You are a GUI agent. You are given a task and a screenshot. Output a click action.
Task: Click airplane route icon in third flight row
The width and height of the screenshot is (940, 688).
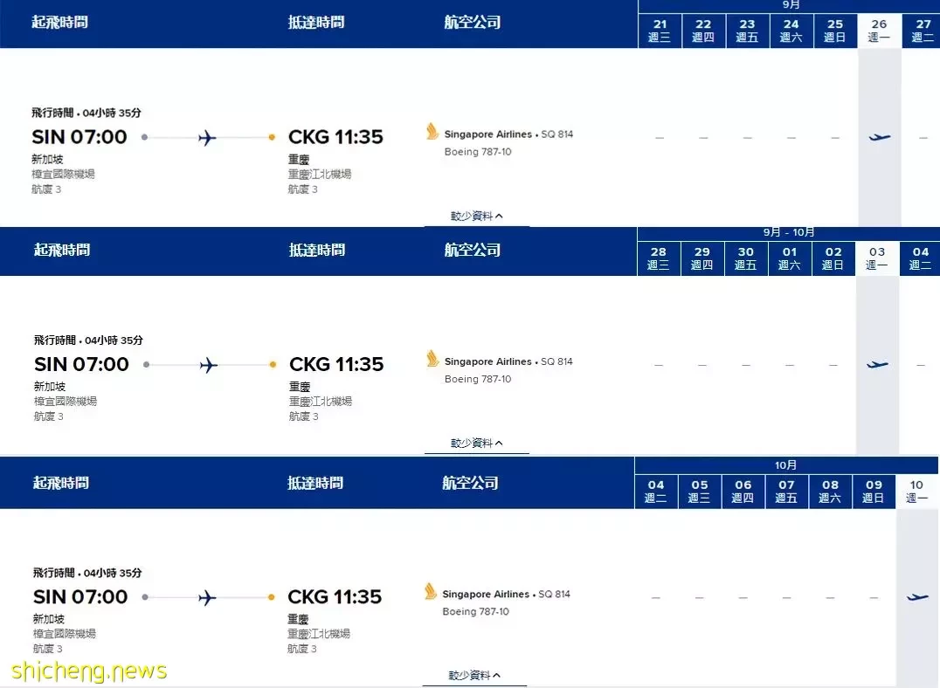pos(207,597)
